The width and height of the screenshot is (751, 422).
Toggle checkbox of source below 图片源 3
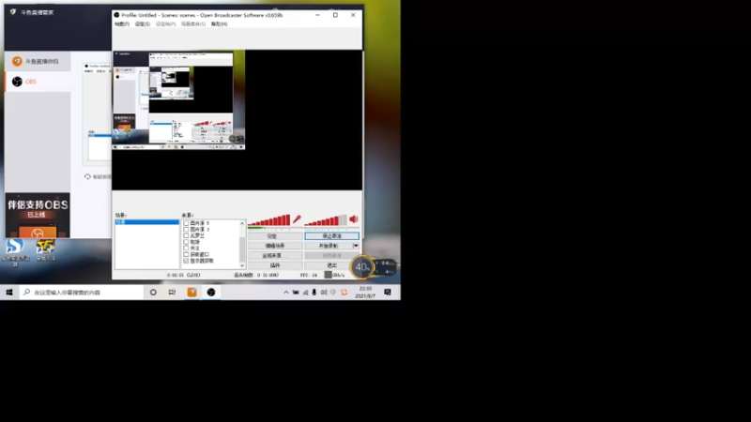(x=186, y=236)
